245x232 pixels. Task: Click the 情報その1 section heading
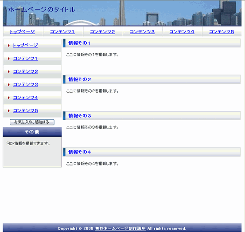point(79,43)
